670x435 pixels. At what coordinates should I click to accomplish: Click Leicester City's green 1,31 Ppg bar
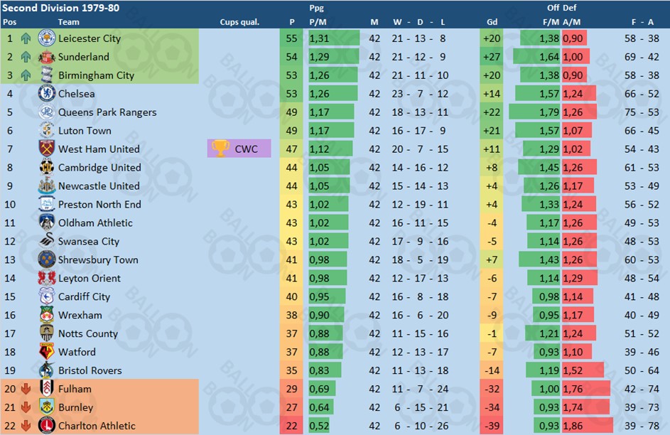(x=334, y=38)
